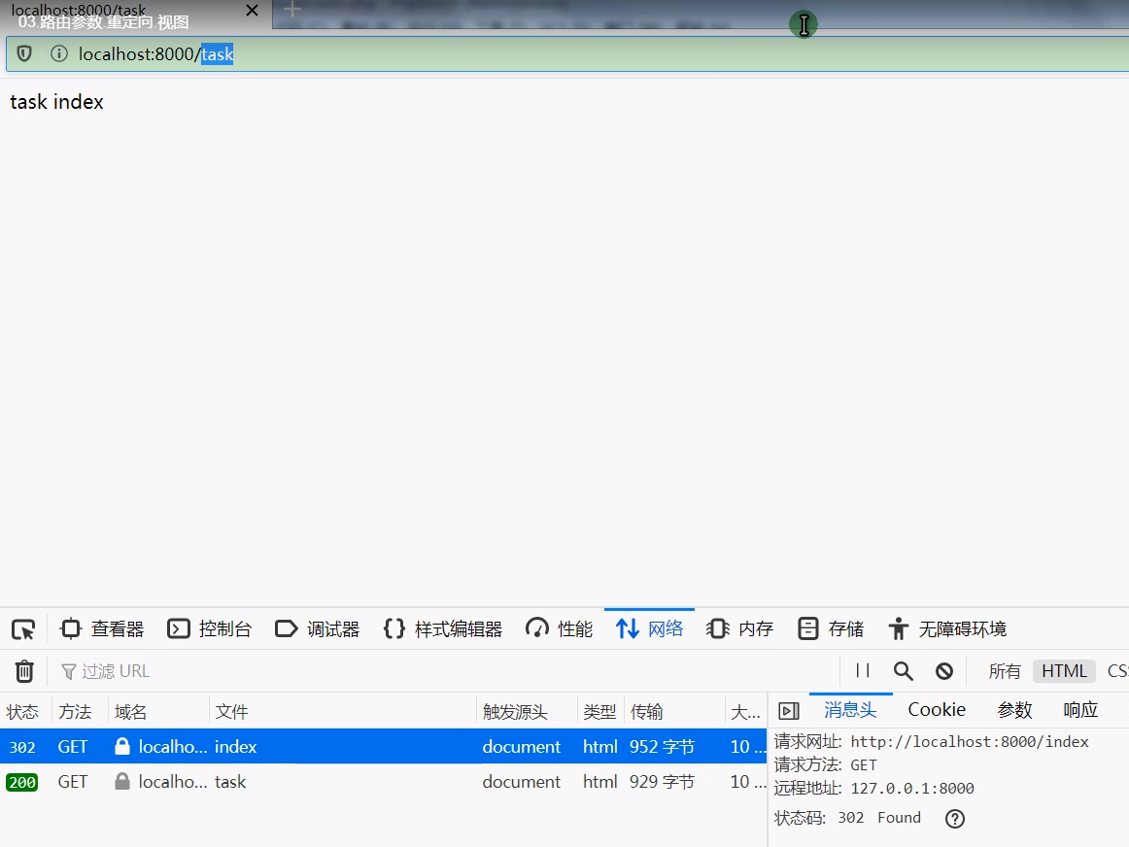Click the help icon beside status code 302
The image size is (1129, 847).
tap(954, 819)
